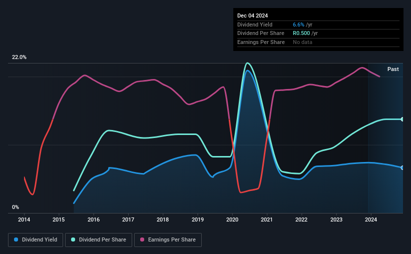Image resolution: width=411 pixels, height=254 pixels.
Task: Click the 2018 x-axis label
Action: pos(163,219)
